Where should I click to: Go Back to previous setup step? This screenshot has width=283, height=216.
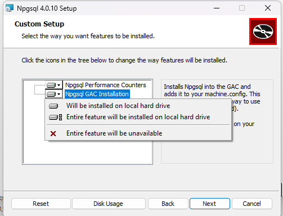click(x=168, y=204)
